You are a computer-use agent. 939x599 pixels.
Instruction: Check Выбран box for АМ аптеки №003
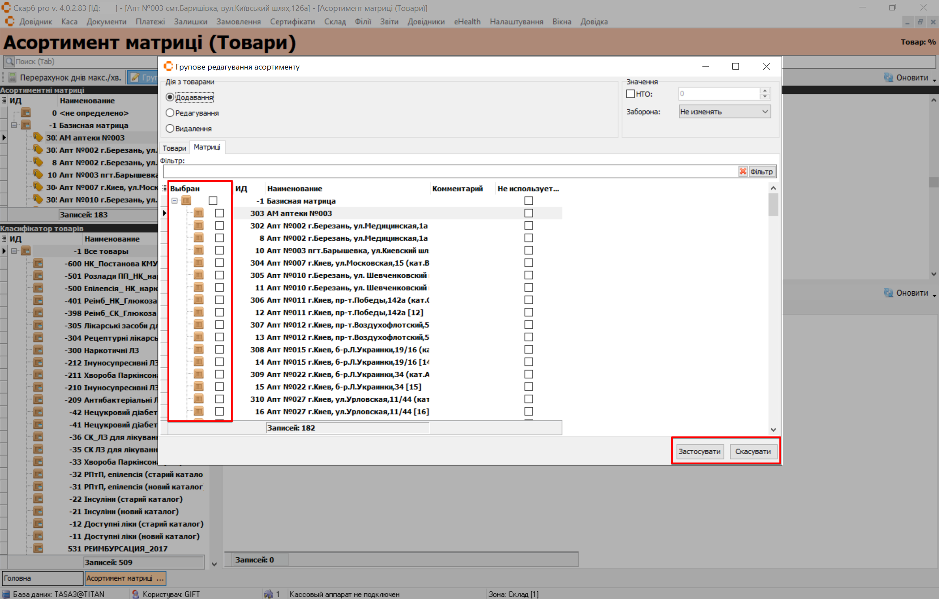[x=219, y=213]
